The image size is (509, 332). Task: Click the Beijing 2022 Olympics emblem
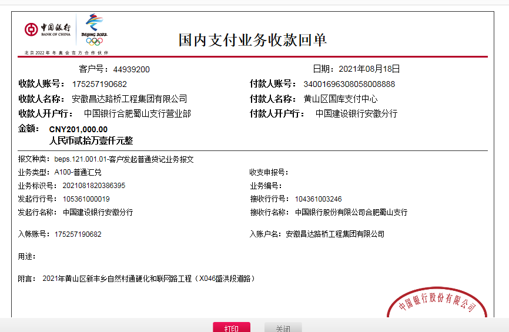click(x=94, y=29)
